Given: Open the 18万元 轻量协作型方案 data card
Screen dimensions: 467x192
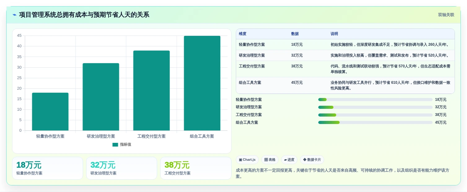Looking at the screenshot, I should [x=47, y=168].
